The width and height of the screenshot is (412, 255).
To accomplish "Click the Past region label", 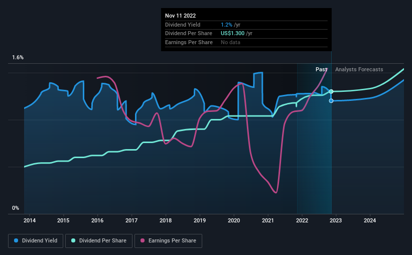I will (321, 69).
